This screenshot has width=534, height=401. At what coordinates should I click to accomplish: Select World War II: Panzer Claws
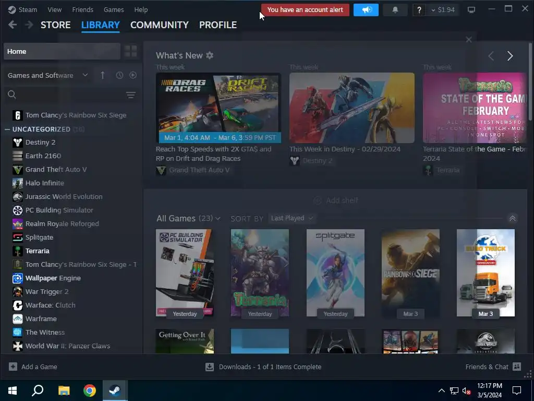(x=68, y=346)
